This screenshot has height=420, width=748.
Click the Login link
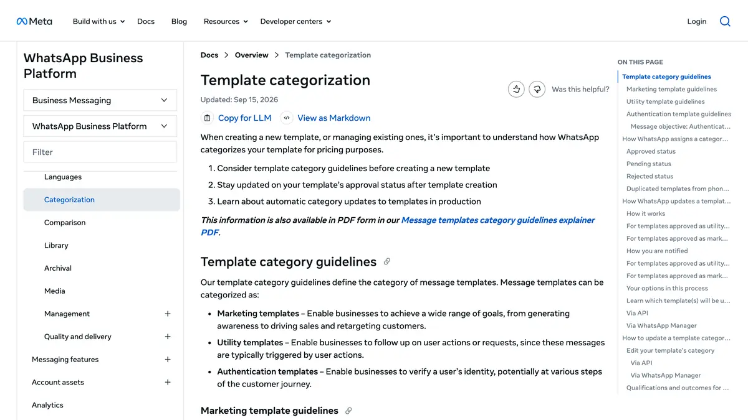point(697,21)
